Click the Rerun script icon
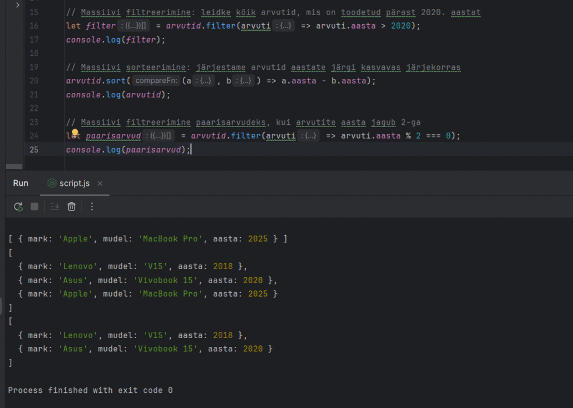 click(18, 207)
